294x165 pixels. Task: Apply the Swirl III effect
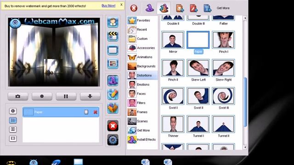pos(223,96)
